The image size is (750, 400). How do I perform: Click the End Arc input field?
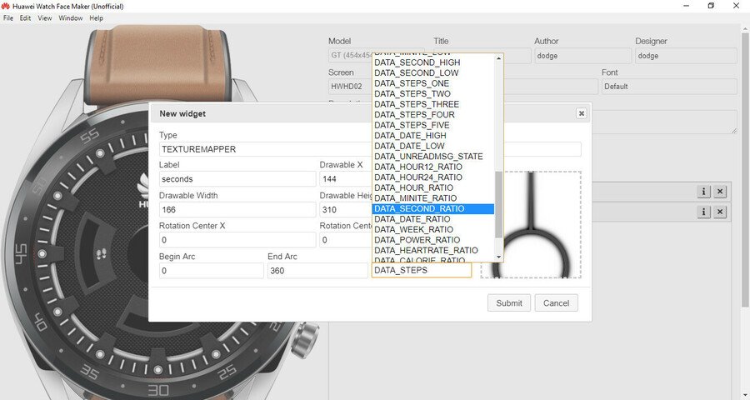pos(317,271)
